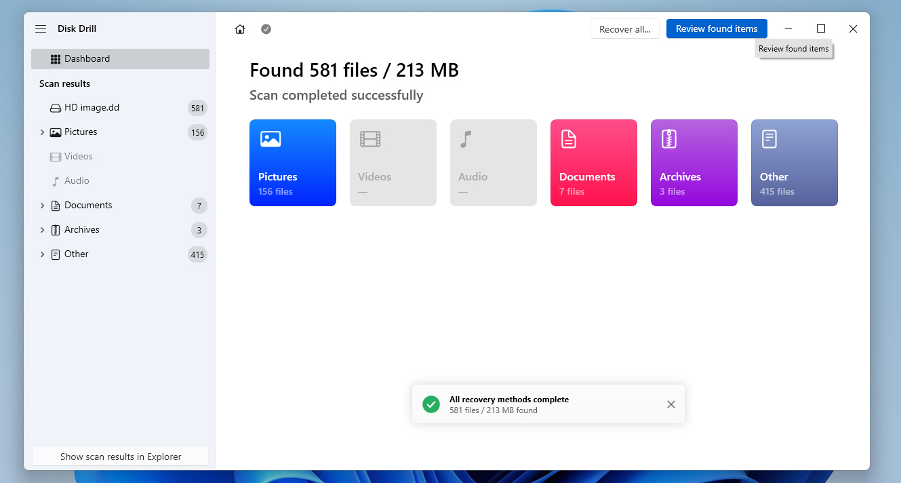Dismiss the recovery complete notification
The image size is (901, 483).
tap(671, 404)
